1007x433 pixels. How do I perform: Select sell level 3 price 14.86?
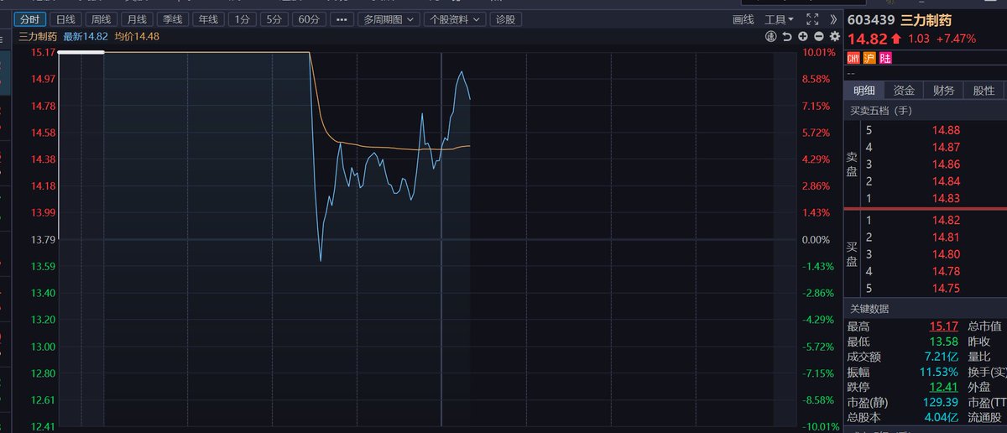tap(945, 164)
